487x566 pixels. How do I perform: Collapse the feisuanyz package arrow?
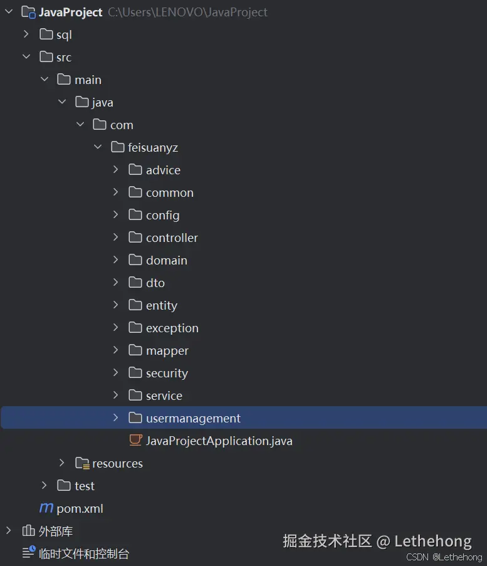click(x=98, y=147)
